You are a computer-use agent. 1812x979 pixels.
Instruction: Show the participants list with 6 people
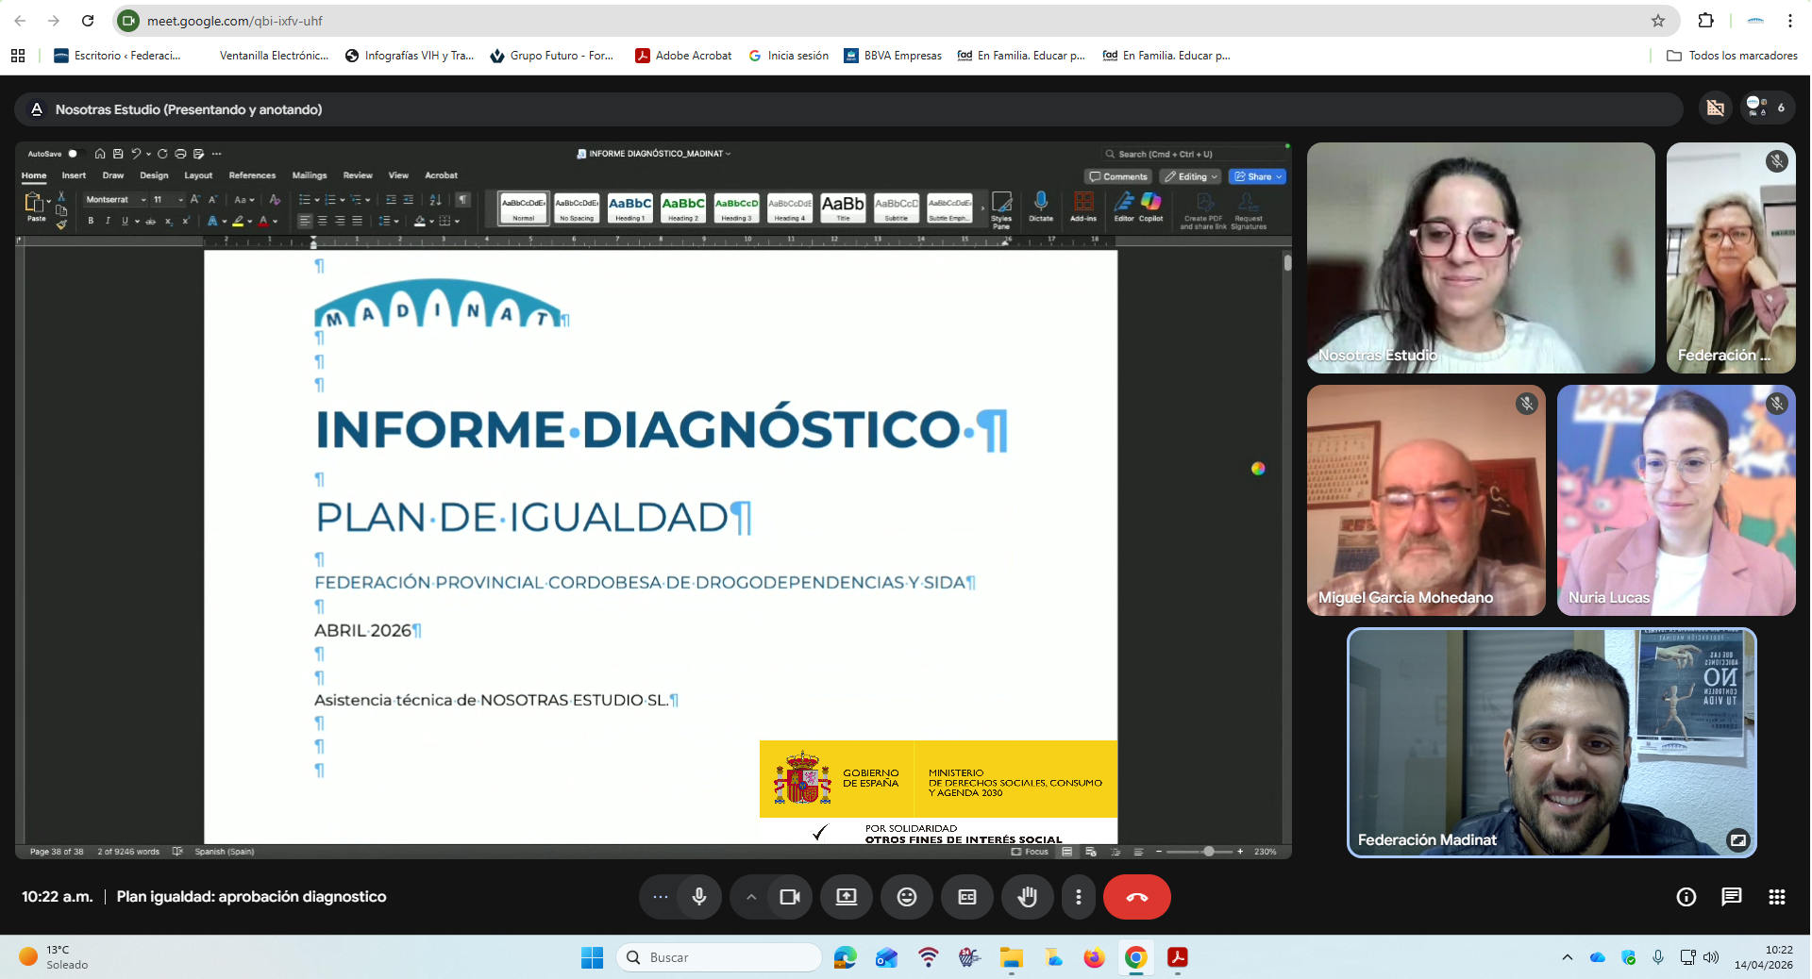coord(1766,108)
